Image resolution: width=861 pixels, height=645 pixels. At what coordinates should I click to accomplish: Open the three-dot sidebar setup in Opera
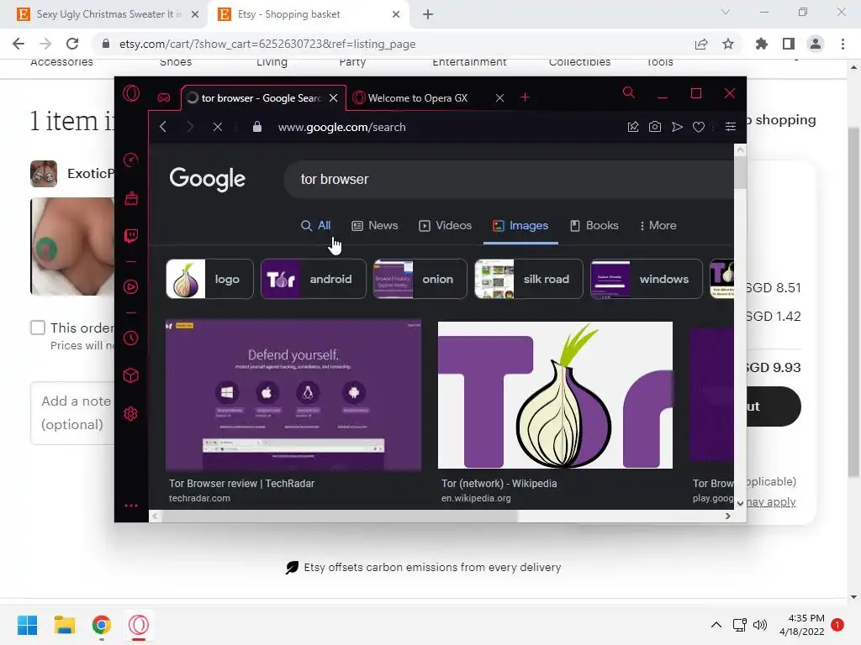(x=131, y=506)
